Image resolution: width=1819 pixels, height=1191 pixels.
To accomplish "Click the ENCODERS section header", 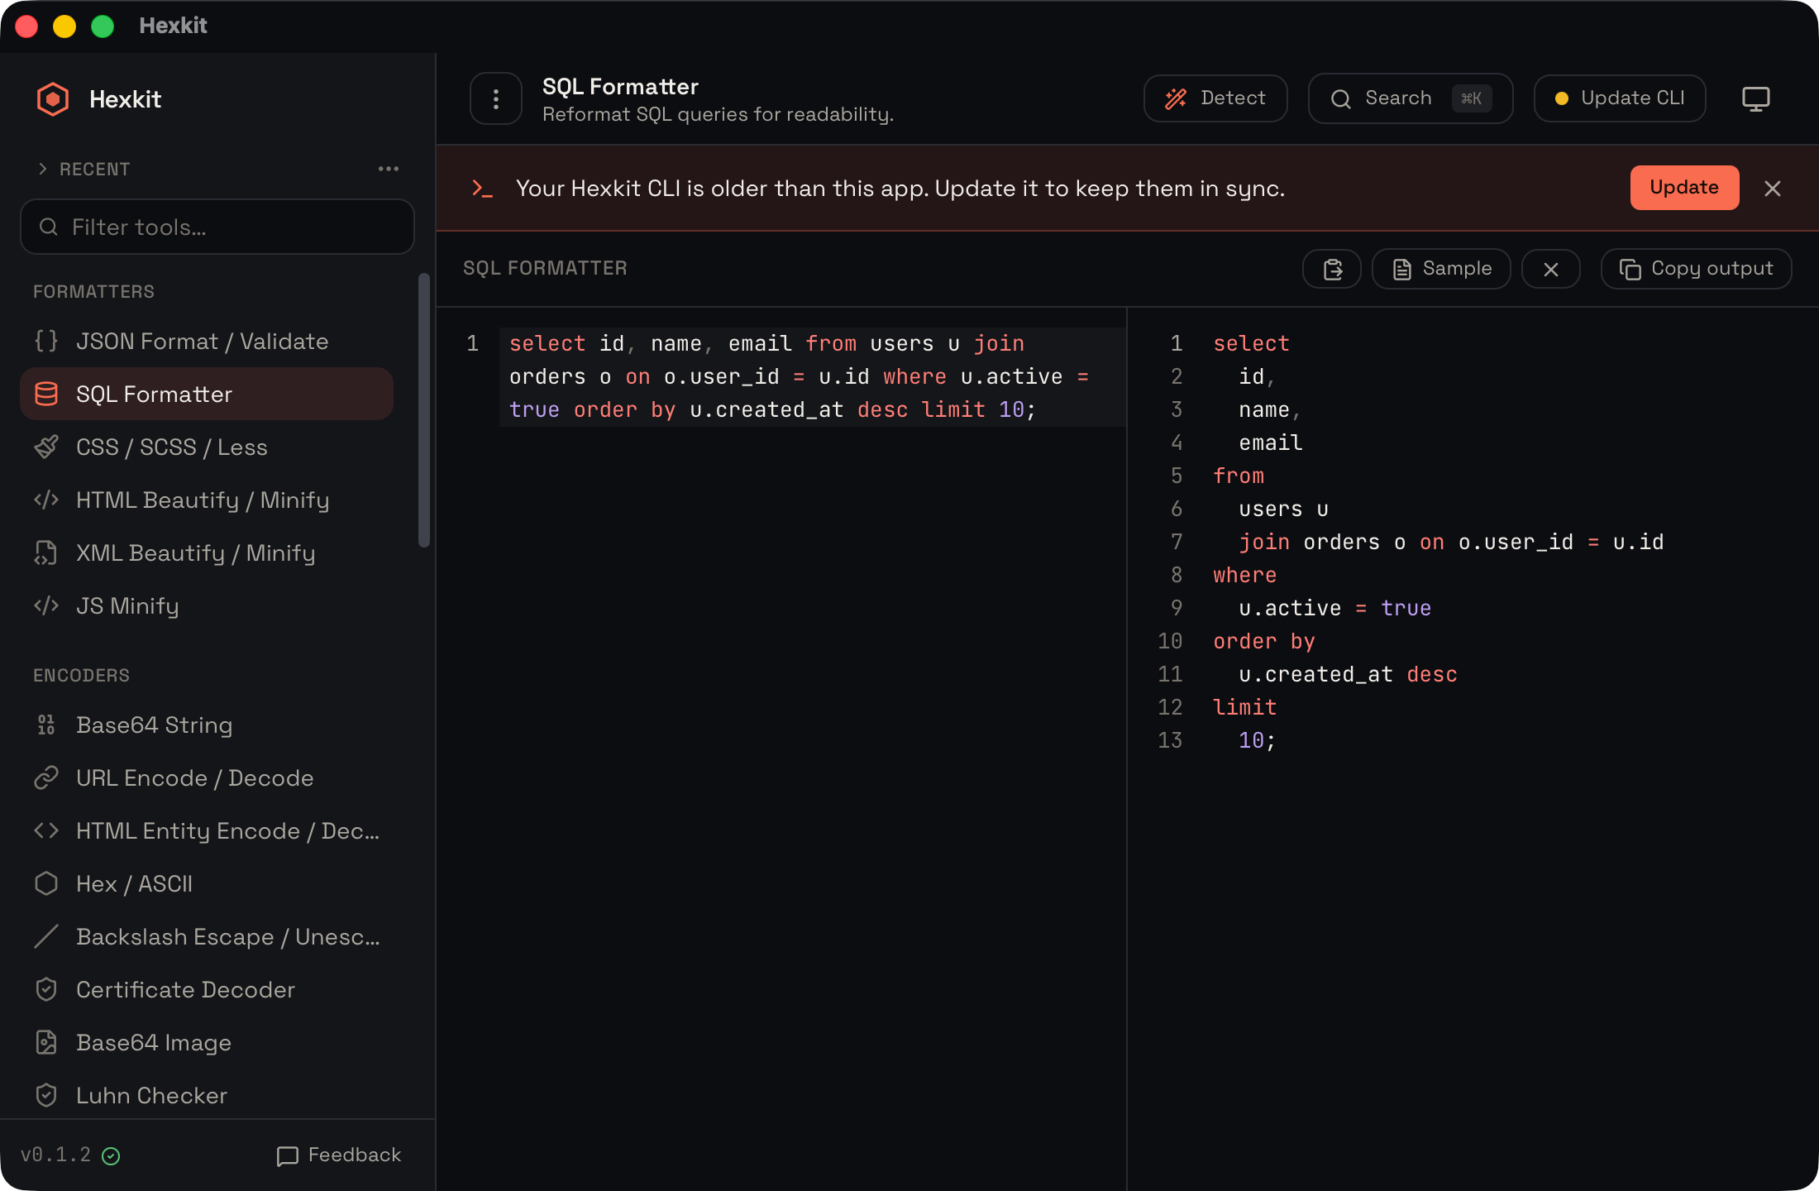I will click(x=81, y=676).
